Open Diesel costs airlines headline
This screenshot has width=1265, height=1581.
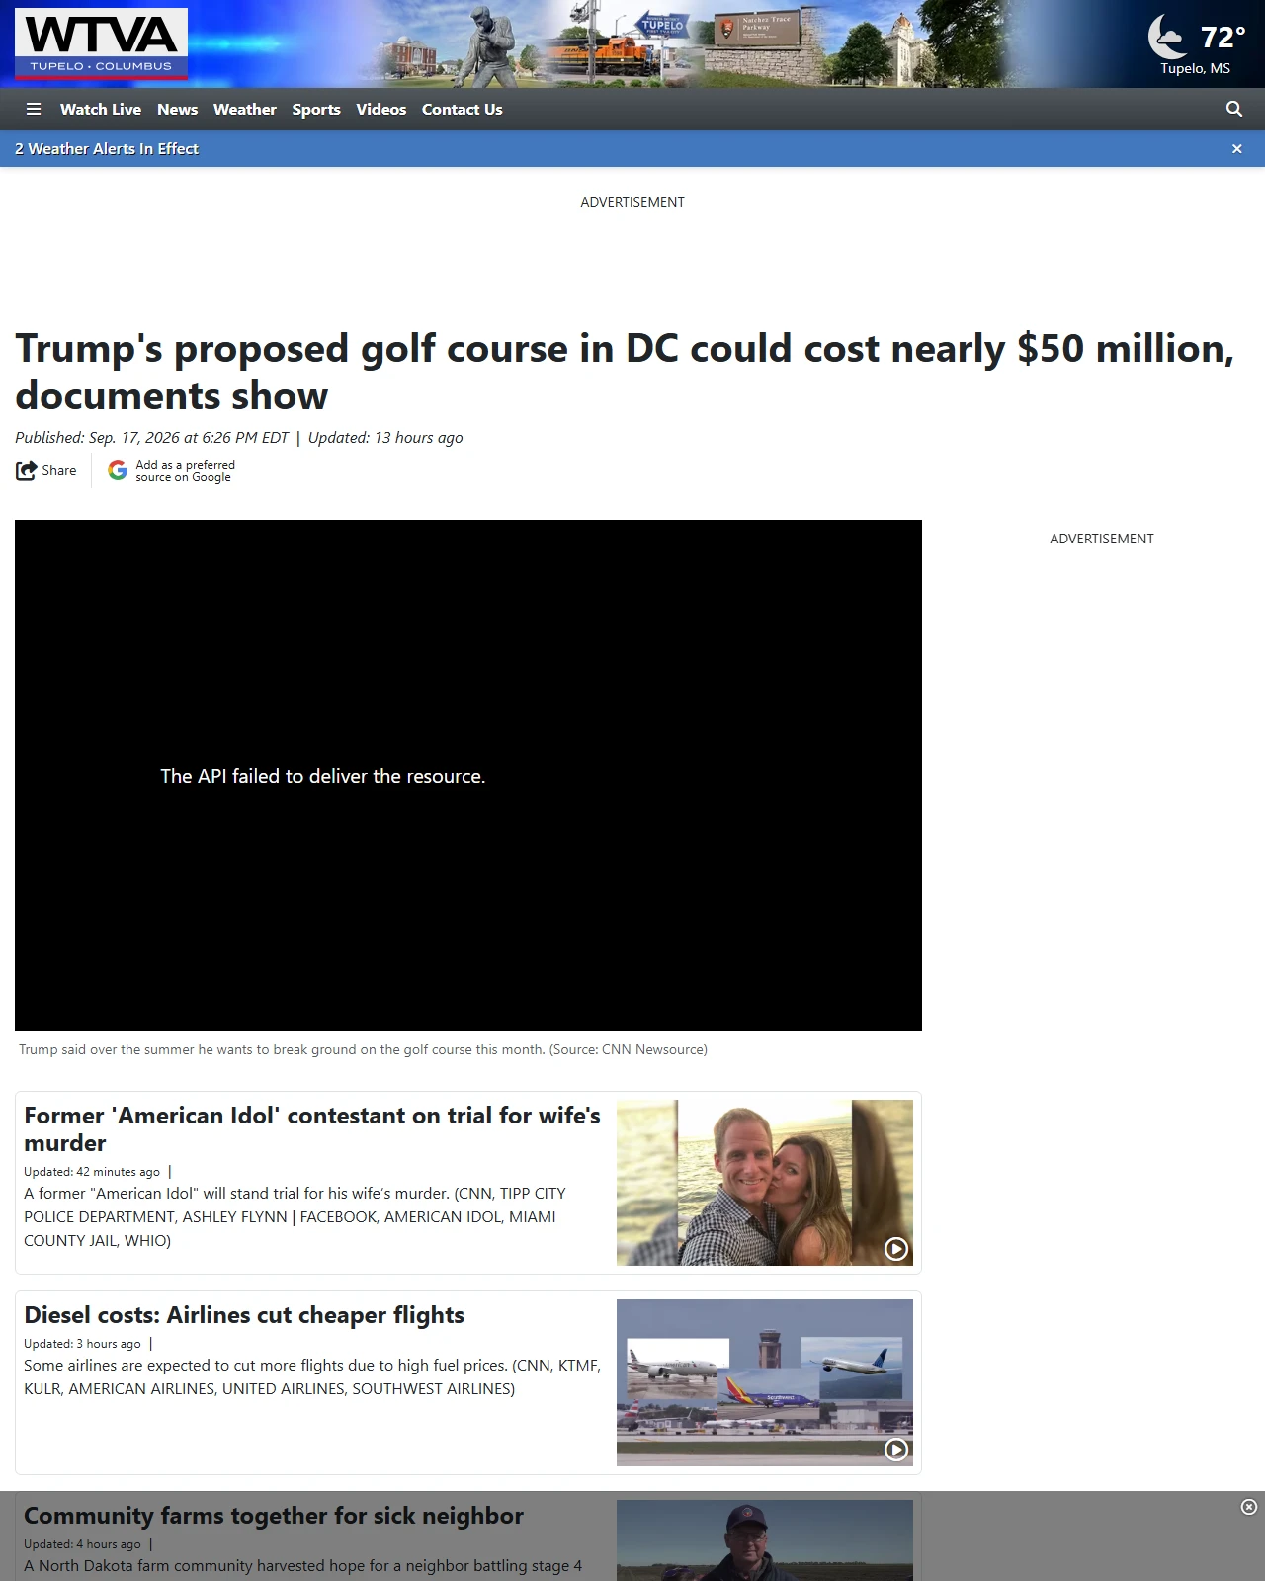click(244, 1315)
